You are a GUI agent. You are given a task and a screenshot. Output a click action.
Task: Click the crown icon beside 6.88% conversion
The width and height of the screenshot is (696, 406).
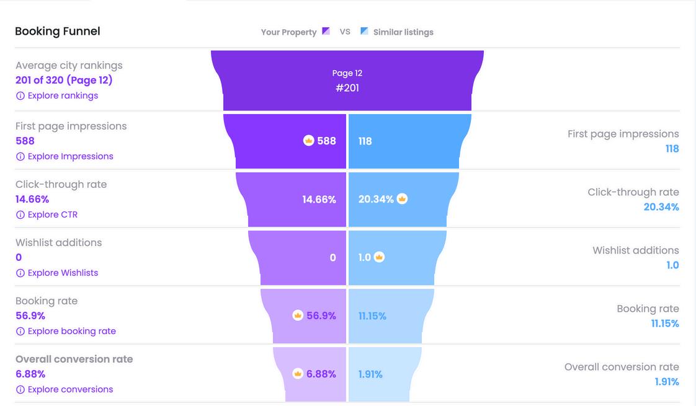(298, 374)
